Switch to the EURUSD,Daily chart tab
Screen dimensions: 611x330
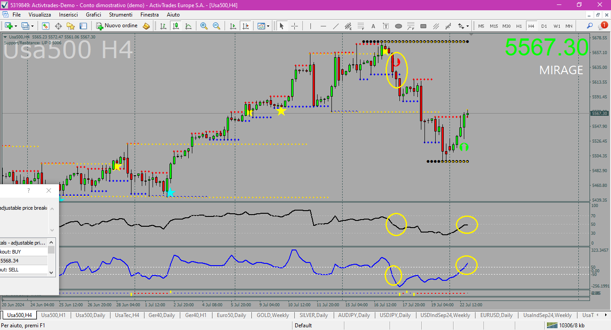pos(496,315)
